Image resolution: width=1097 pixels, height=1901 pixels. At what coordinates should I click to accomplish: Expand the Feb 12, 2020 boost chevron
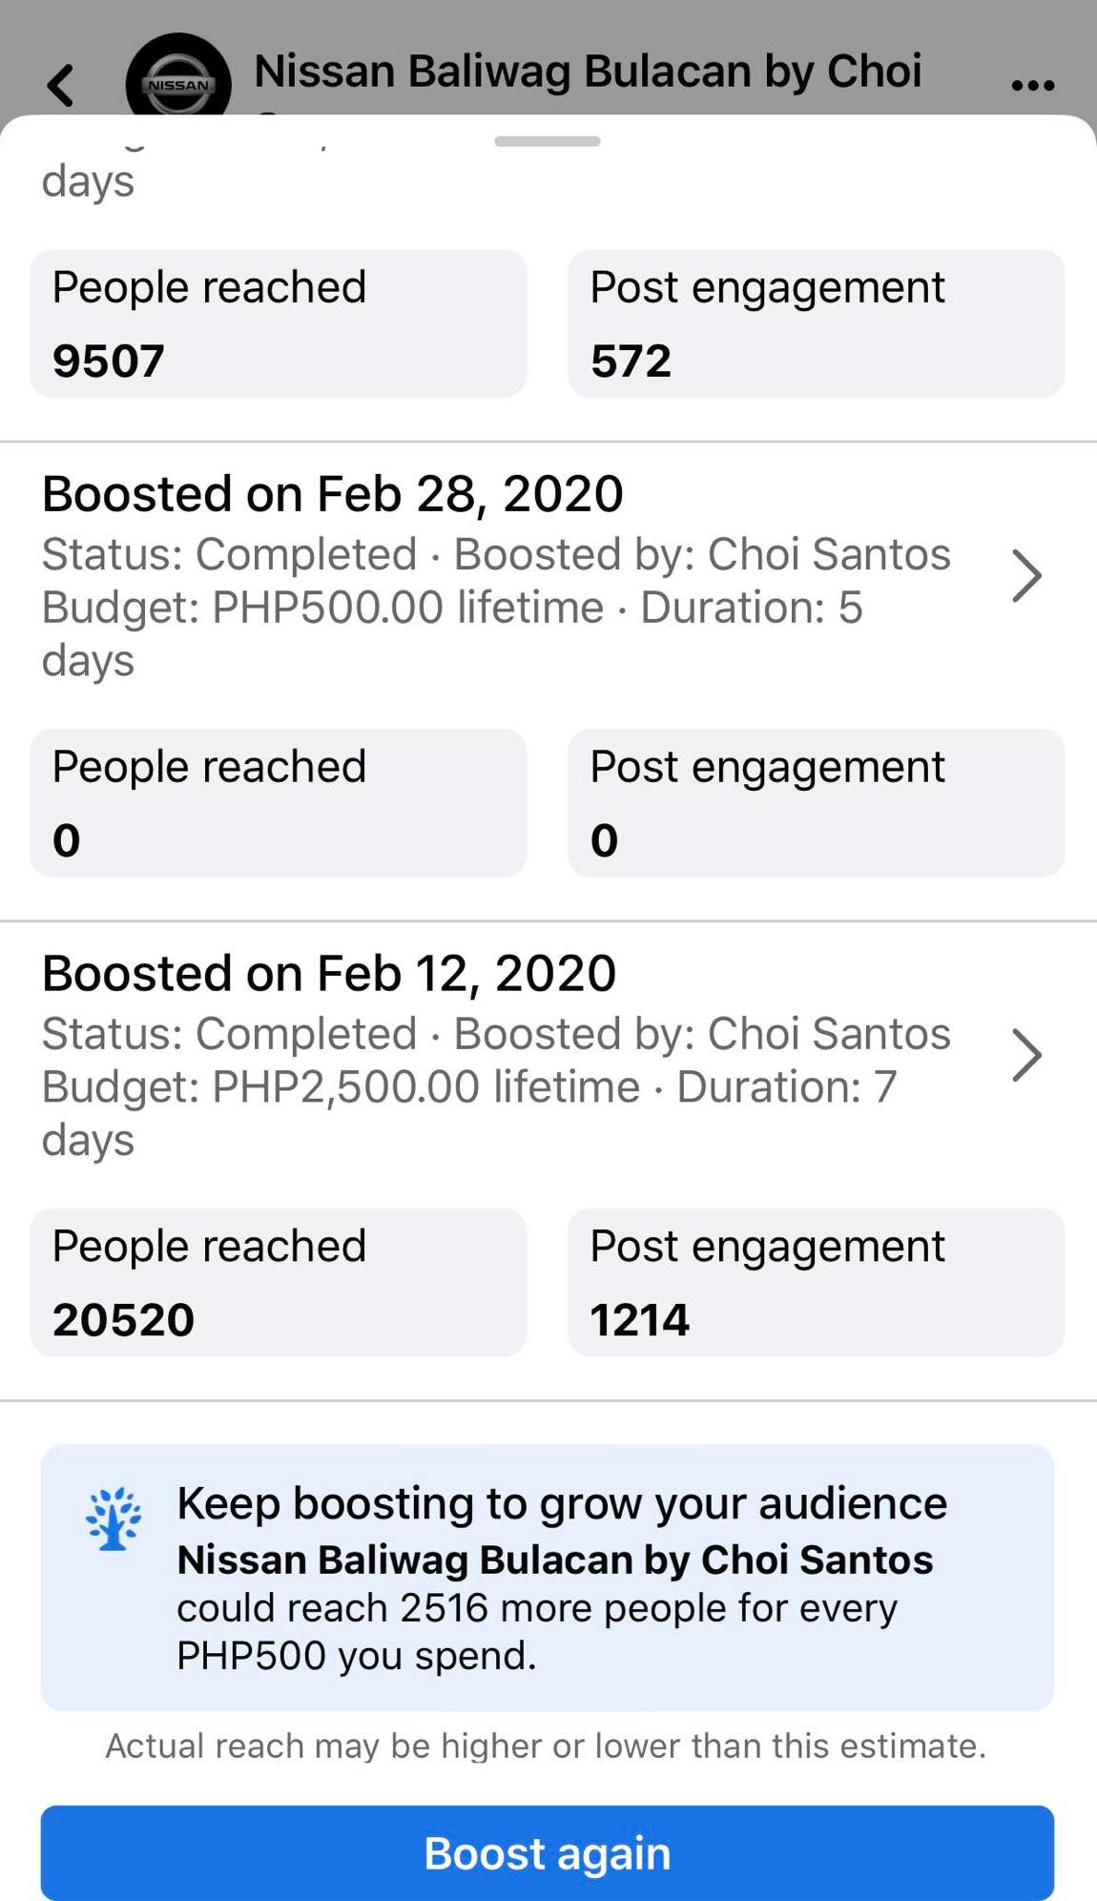coord(1025,1055)
